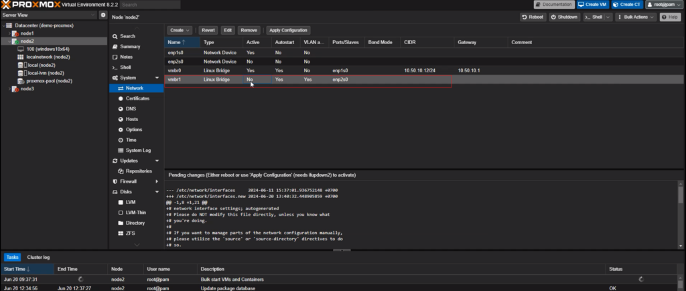This screenshot has height=291, width=686.
Task: Click the local-lvm storage icon
Action: 22,73
